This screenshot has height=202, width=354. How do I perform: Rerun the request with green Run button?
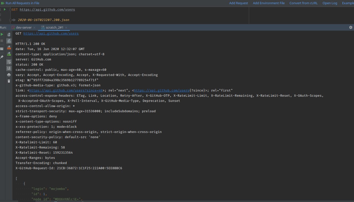(2, 34)
